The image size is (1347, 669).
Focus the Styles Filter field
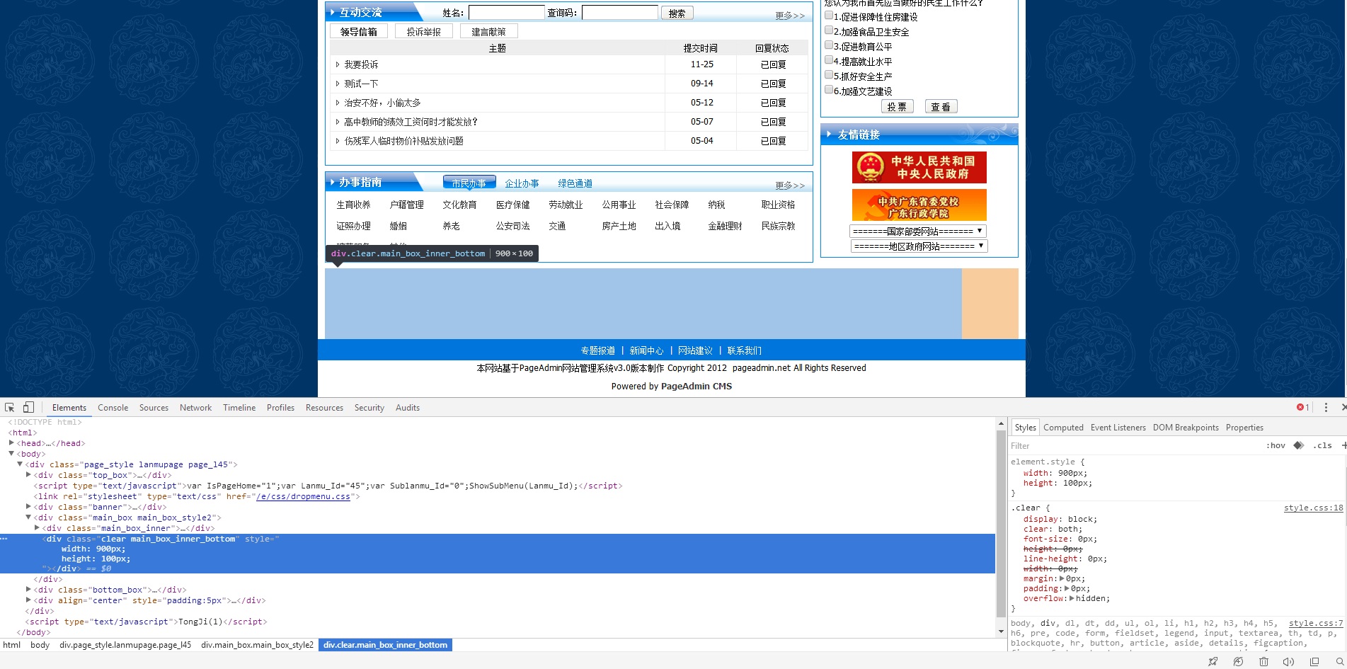pyautogui.click(x=1133, y=446)
